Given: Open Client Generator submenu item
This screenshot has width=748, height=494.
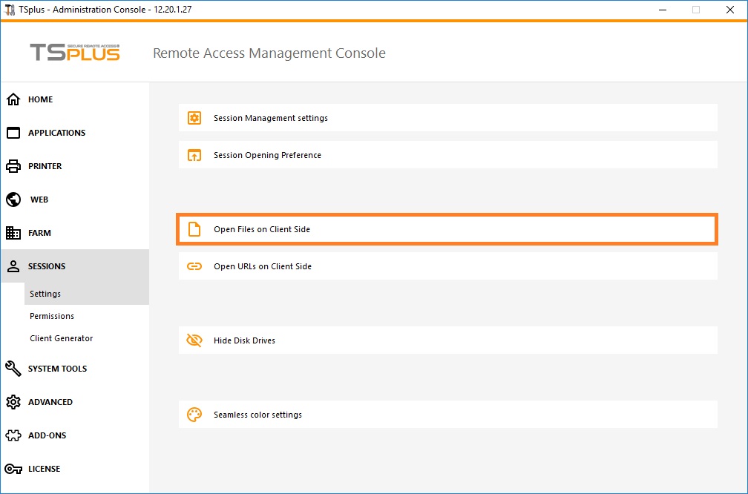Looking at the screenshot, I should click(x=62, y=338).
